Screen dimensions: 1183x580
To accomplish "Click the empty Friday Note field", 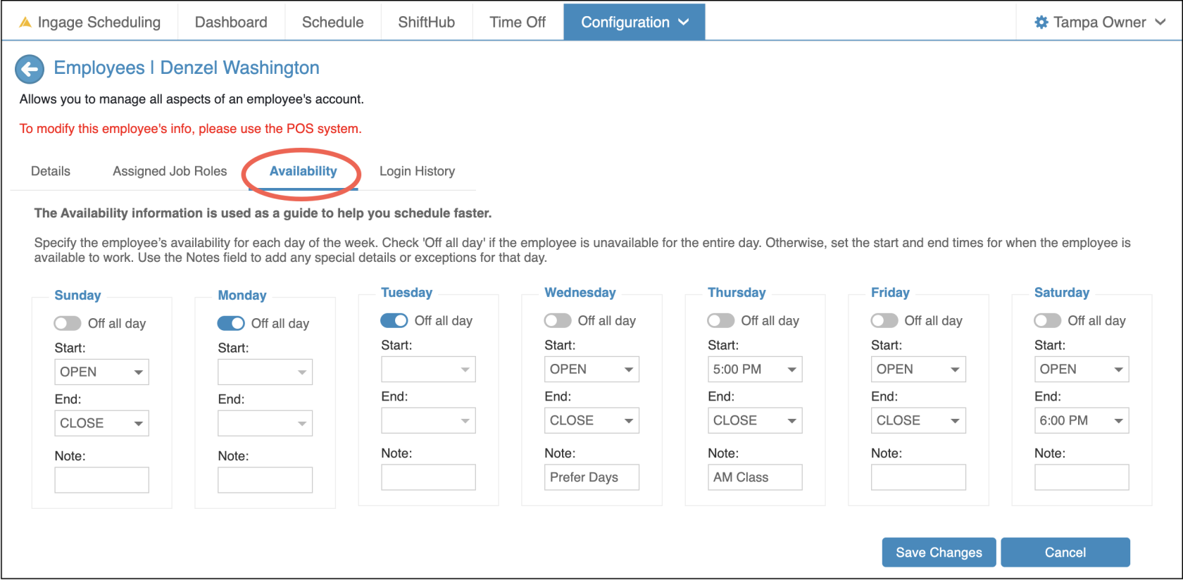I will pyautogui.click(x=918, y=477).
